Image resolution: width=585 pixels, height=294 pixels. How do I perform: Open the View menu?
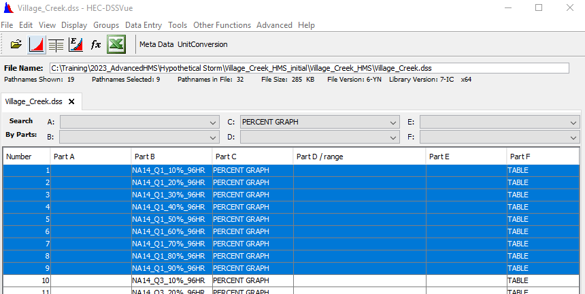click(47, 25)
